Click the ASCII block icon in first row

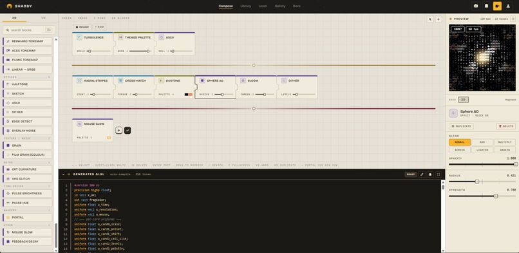coord(161,37)
